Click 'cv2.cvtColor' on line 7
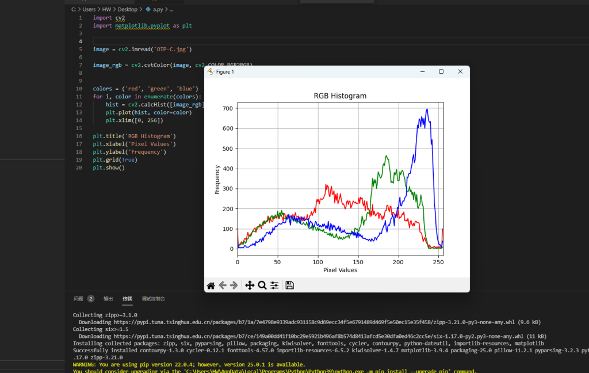This screenshot has height=373, width=589. click(x=150, y=65)
